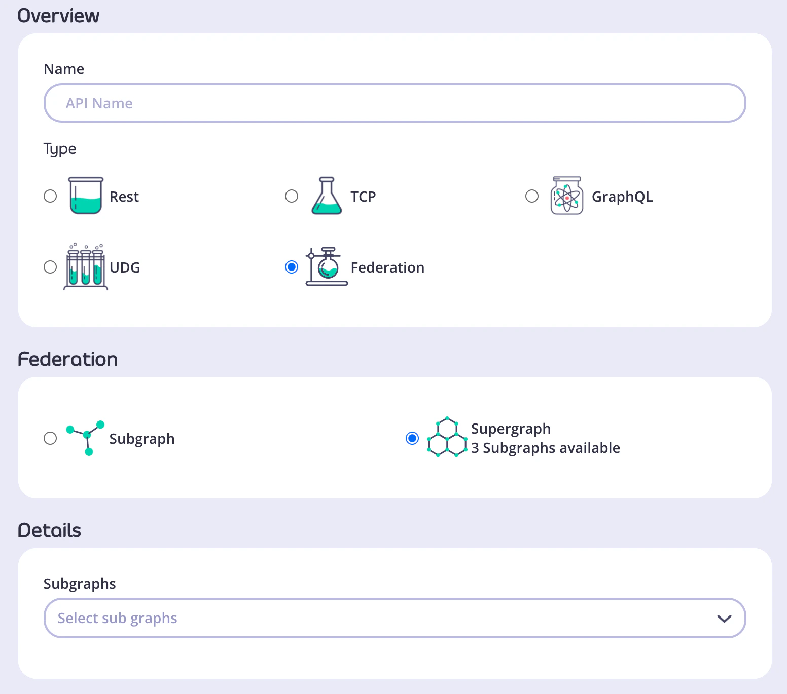Select the TCP radio button
This screenshot has height=694, width=787.
click(x=292, y=196)
